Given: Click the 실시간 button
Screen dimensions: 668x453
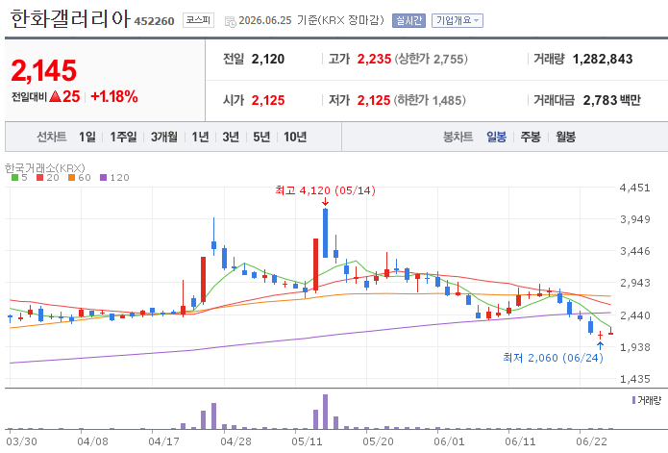Looking at the screenshot, I should [x=408, y=20].
